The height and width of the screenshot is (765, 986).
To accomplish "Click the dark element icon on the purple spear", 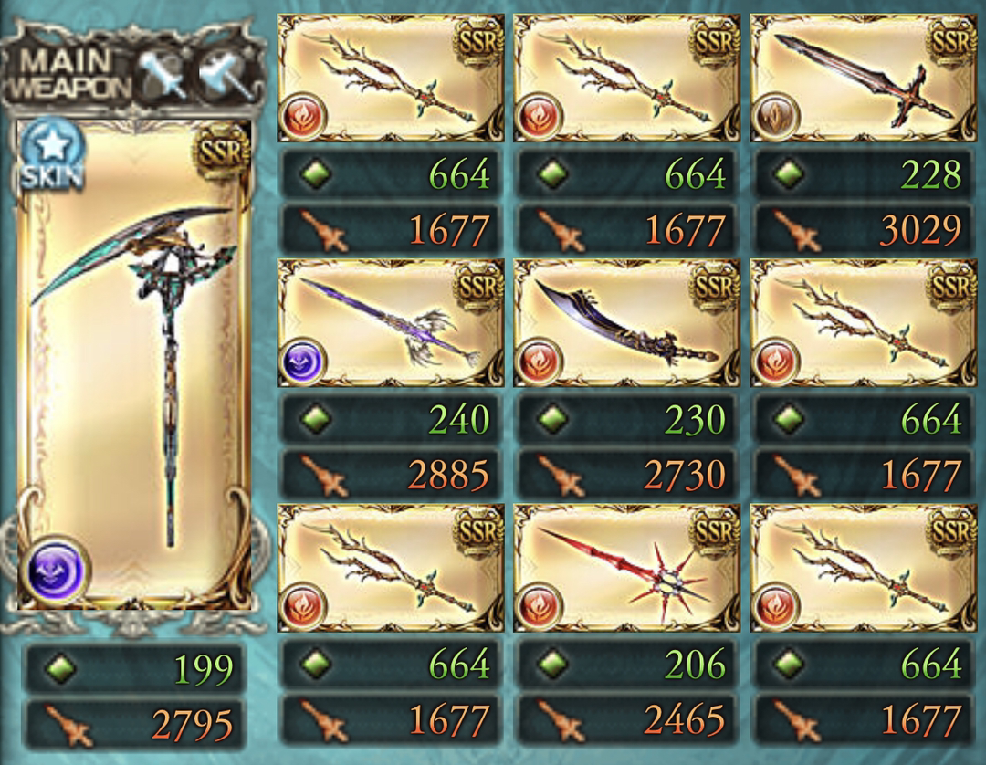I will (302, 361).
